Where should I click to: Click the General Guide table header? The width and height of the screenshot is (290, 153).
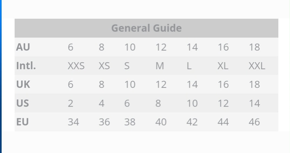(146, 28)
